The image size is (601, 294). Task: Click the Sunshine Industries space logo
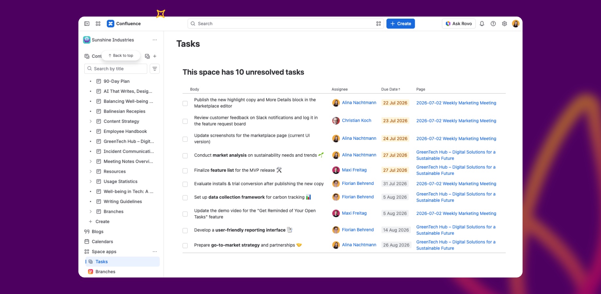[87, 40]
